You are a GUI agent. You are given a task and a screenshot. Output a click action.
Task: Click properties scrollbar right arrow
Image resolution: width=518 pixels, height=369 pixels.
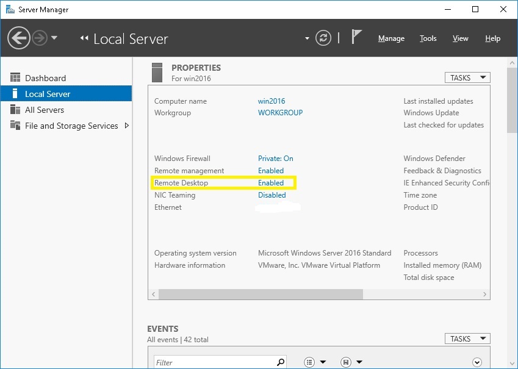484,294
